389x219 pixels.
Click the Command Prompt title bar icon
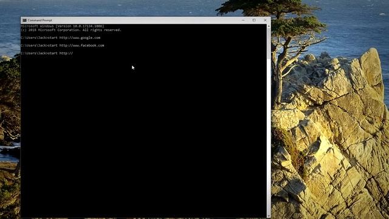(24, 20)
